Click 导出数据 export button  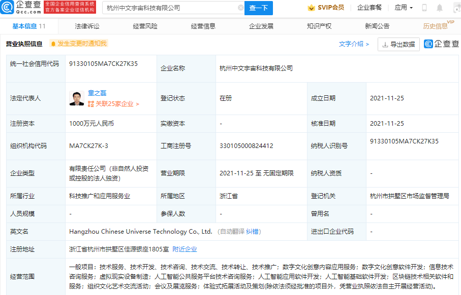(x=398, y=44)
